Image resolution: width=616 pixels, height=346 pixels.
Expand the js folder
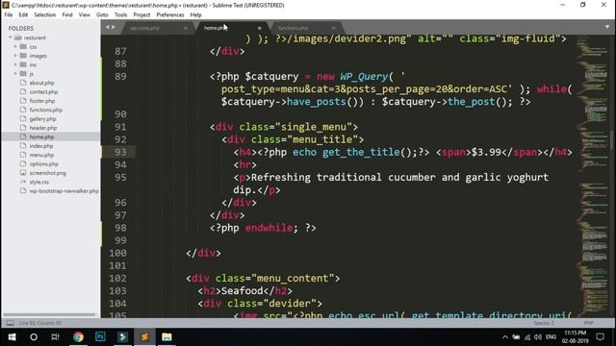pos(15,74)
